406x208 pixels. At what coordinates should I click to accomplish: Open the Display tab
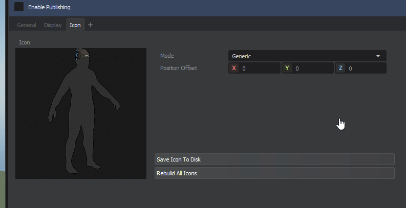[53, 25]
